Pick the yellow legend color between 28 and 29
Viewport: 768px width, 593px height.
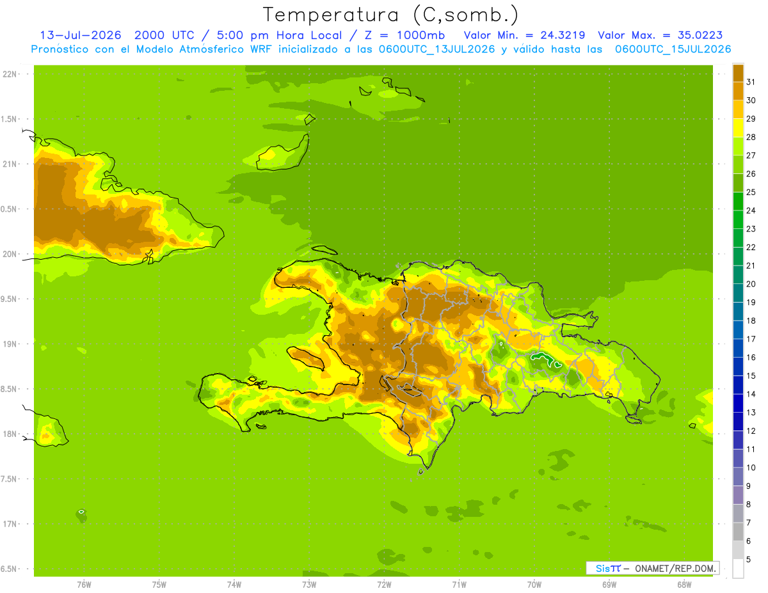click(738, 127)
